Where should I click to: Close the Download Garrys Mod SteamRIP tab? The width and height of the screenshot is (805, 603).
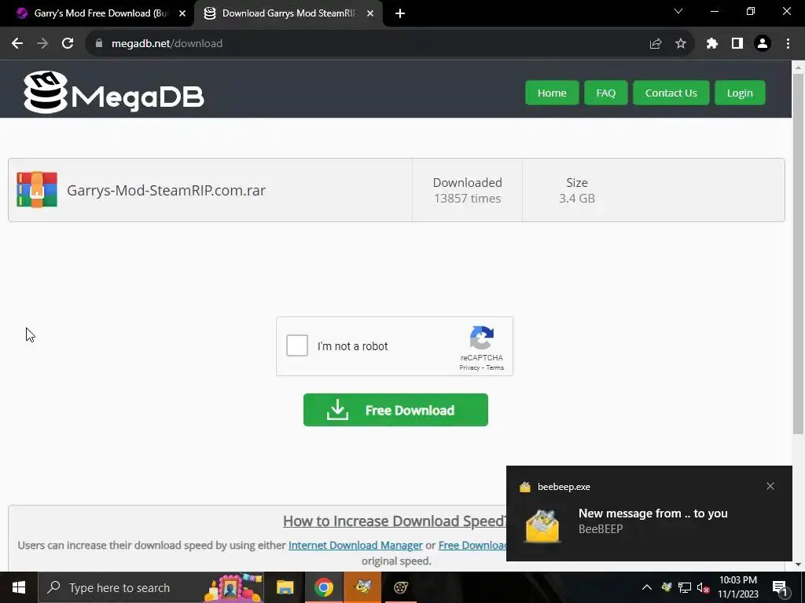tap(370, 13)
